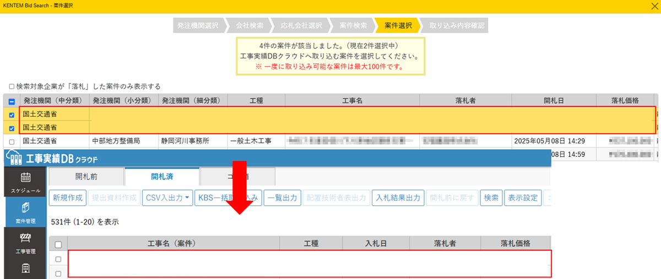The height and width of the screenshot is (279, 661).
Task: Sort by 発注機関(細分類) column header
Action: point(192,101)
